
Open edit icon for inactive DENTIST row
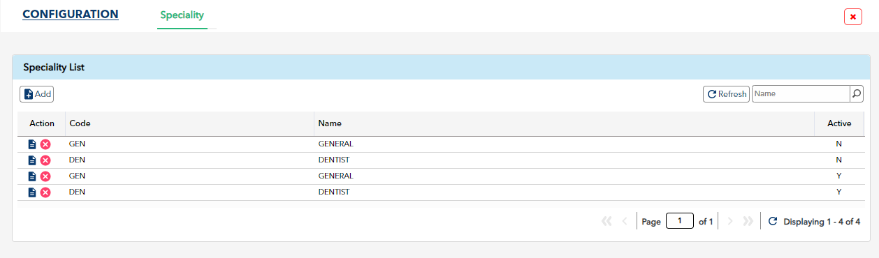(31, 160)
